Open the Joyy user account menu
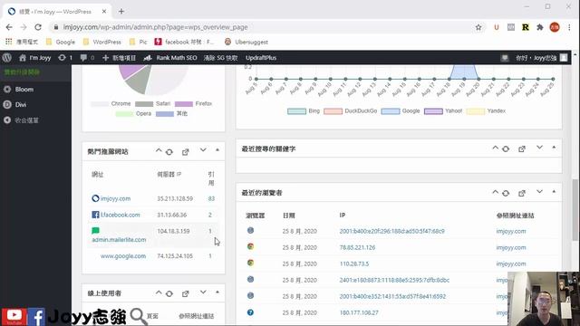 pyautogui.click(x=542, y=58)
